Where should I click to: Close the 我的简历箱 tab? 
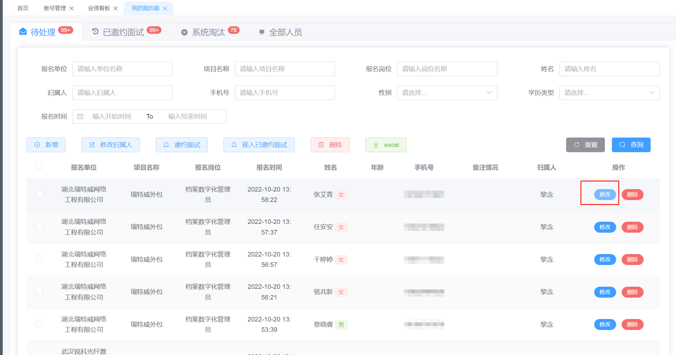click(x=165, y=8)
